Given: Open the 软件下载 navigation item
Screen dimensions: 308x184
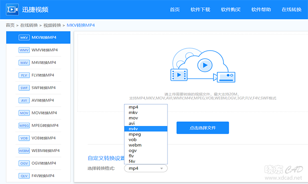Looking at the screenshot, I should (x=200, y=9).
